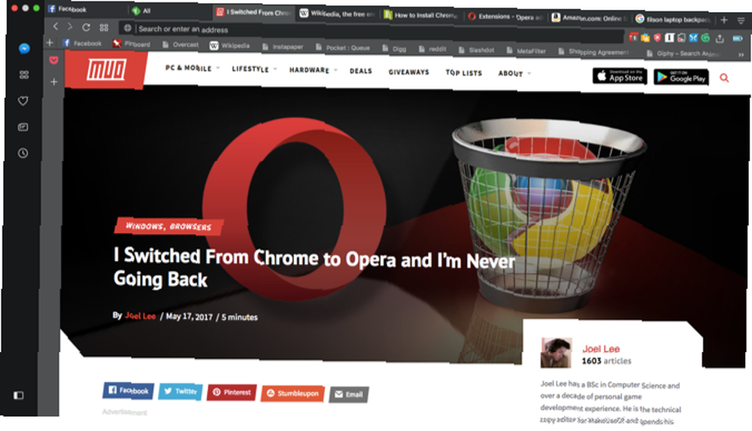
Task: Add a sidebar extension with plus icon
Action: click(x=53, y=82)
